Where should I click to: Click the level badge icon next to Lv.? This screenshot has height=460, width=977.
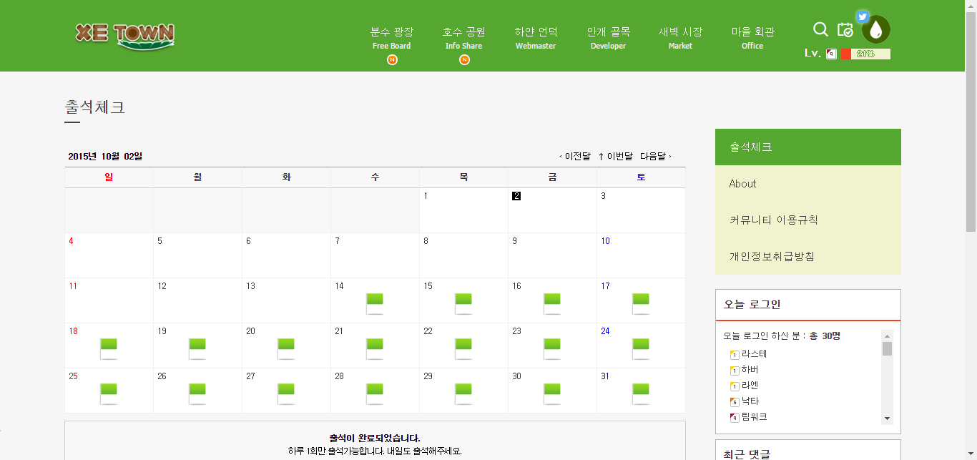pyautogui.click(x=831, y=54)
